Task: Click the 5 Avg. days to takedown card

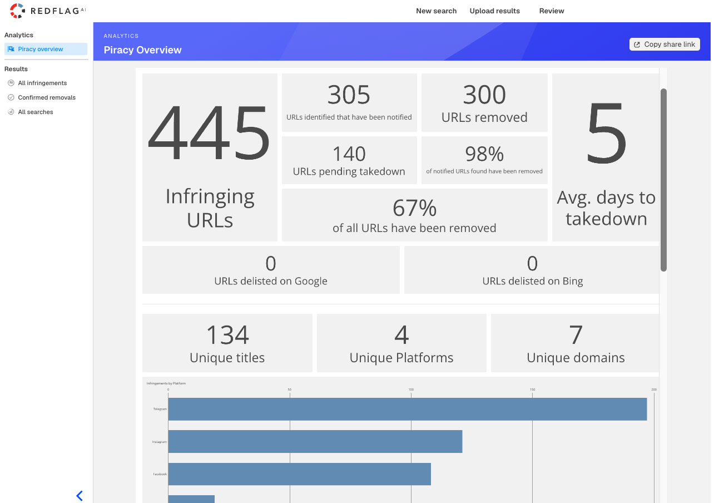Action: pos(606,157)
